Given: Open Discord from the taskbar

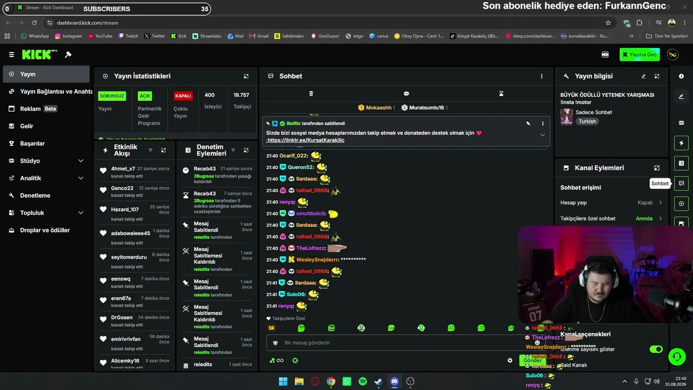Looking at the screenshot, I should click(x=395, y=381).
